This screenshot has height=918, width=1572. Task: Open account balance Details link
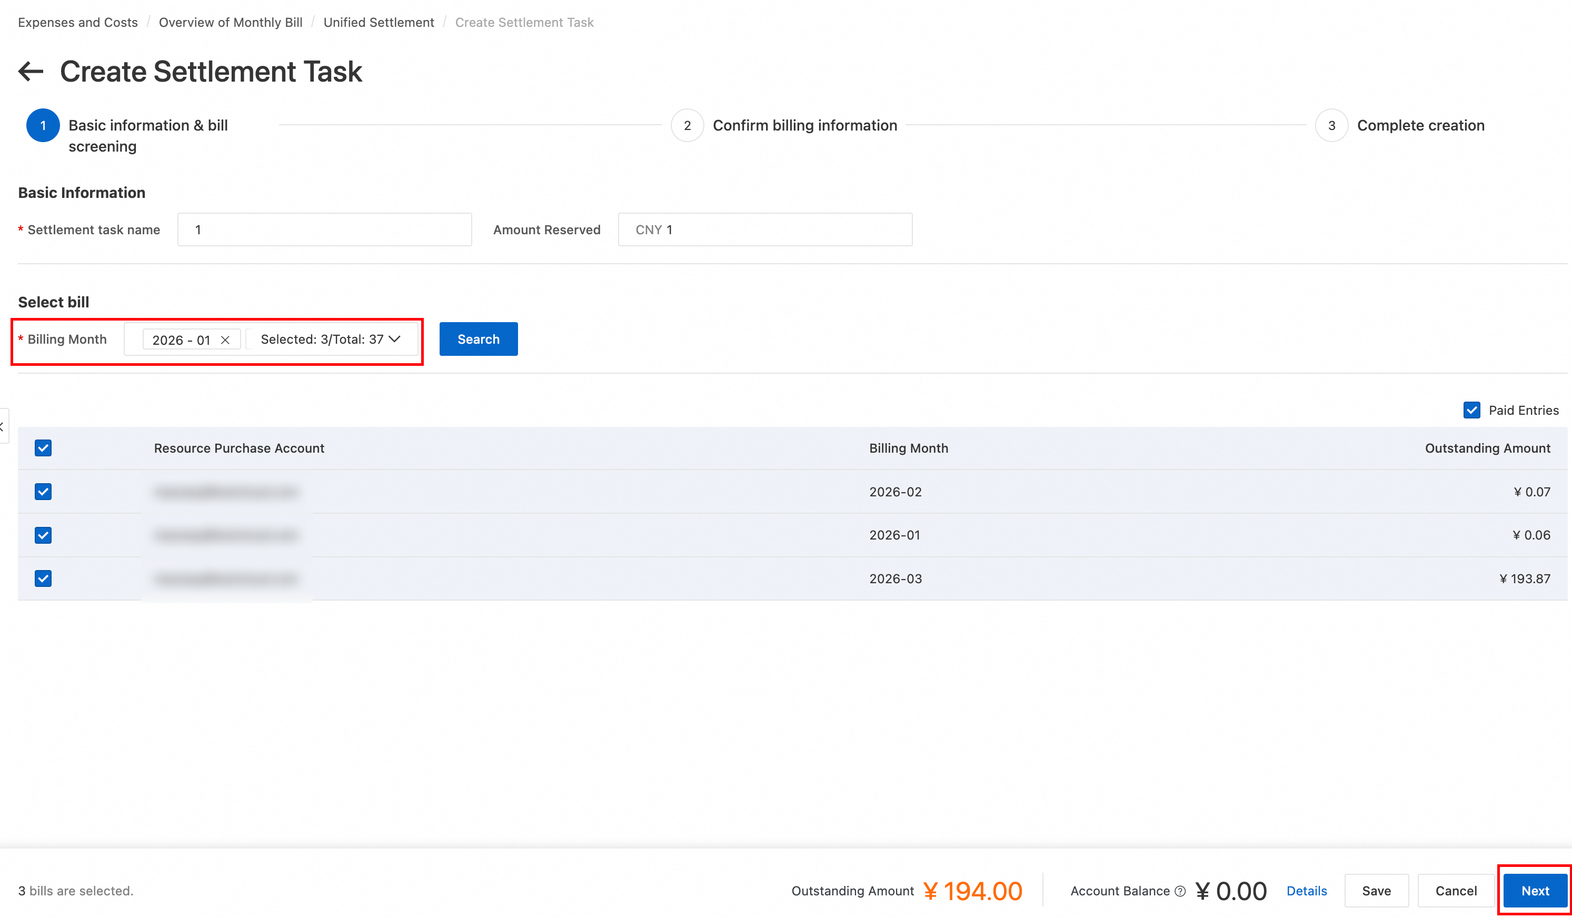tap(1306, 891)
